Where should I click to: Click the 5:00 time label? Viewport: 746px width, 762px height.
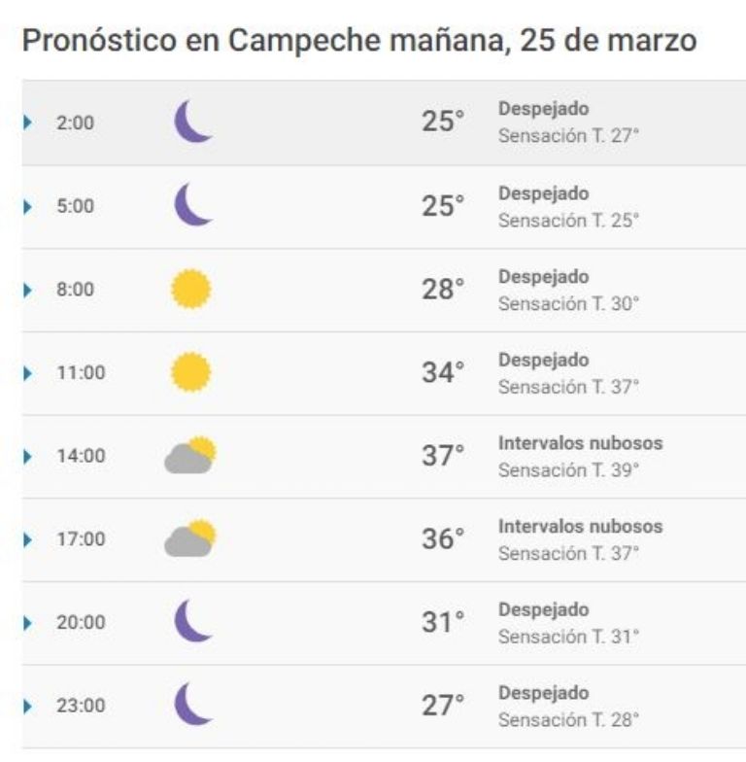(76, 206)
